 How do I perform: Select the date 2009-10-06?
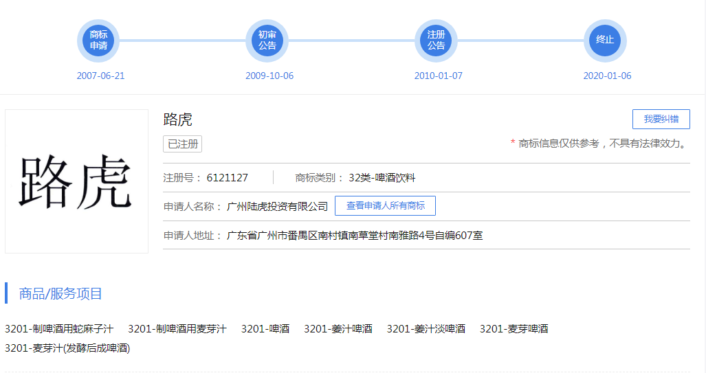point(269,76)
